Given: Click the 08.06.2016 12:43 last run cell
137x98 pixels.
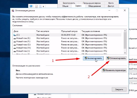Looking at the screenshot, I should [68, 35].
